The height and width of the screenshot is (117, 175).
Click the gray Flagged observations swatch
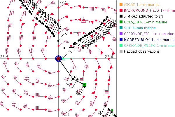(120, 51)
